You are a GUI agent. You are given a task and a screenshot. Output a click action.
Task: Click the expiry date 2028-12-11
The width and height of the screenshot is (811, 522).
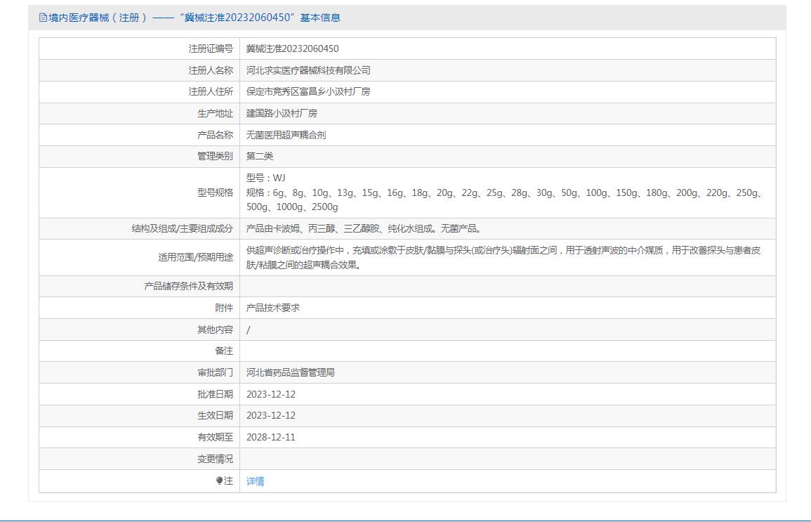pyautogui.click(x=271, y=437)
